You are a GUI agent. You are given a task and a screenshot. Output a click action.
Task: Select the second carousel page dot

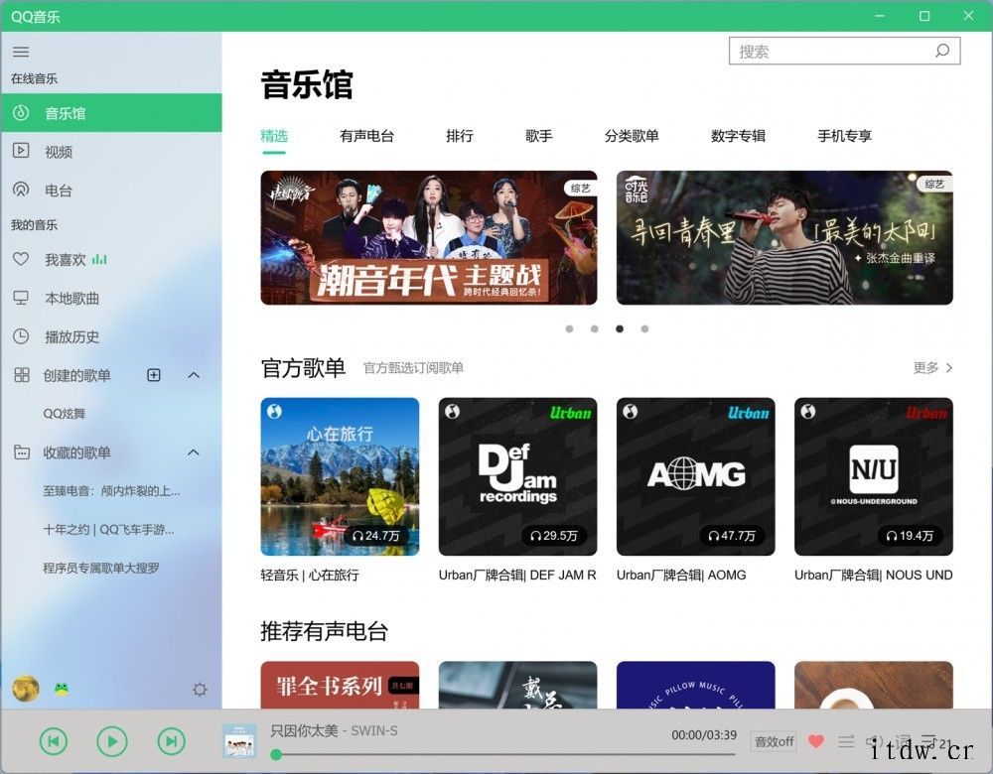click(x=594, y=328)
